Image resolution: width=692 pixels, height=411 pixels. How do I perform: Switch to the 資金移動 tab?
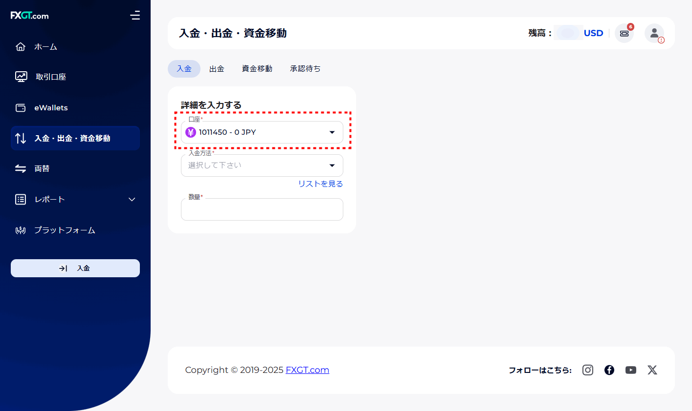pos(257,69)
